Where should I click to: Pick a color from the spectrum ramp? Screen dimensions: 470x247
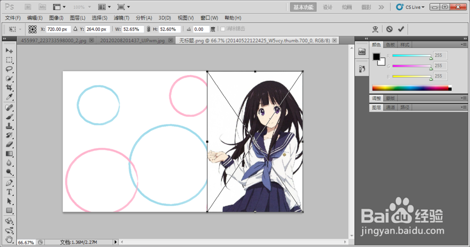point(412,88)
